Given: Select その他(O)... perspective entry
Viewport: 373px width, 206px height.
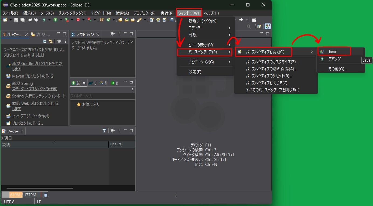Looking at the screenshot, I should pyautogui.click(x=341, y=69).
